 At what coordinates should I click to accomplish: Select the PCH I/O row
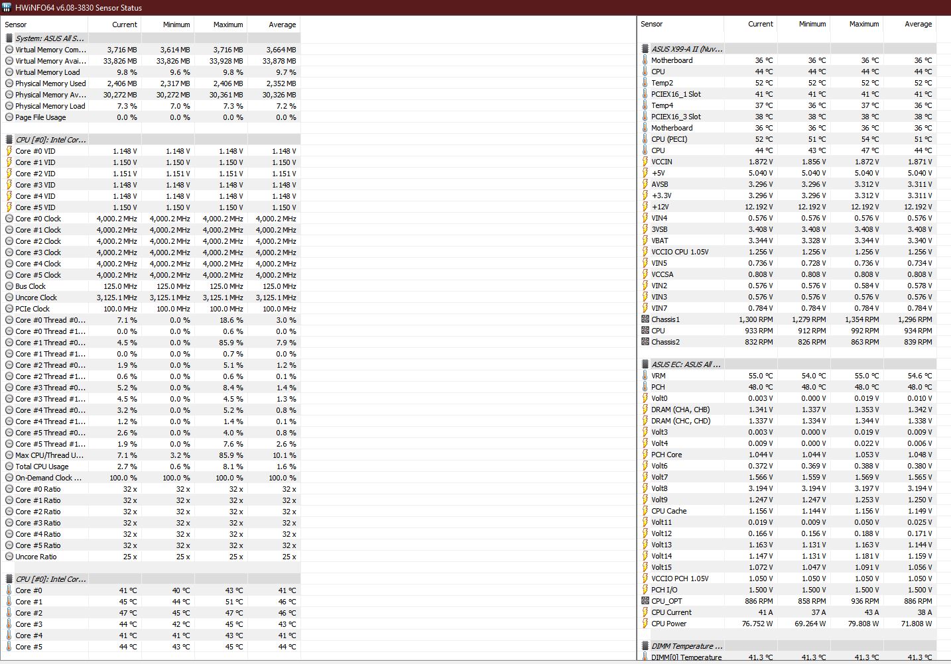(789, 590)
